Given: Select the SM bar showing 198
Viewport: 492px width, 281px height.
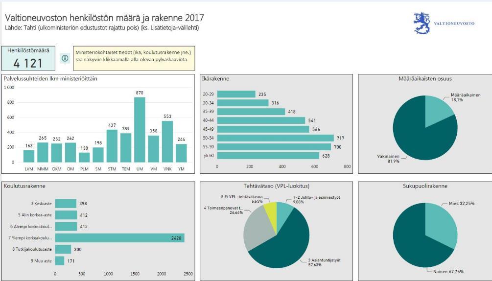Looking at the screenshot, I should tap(98, 155).
